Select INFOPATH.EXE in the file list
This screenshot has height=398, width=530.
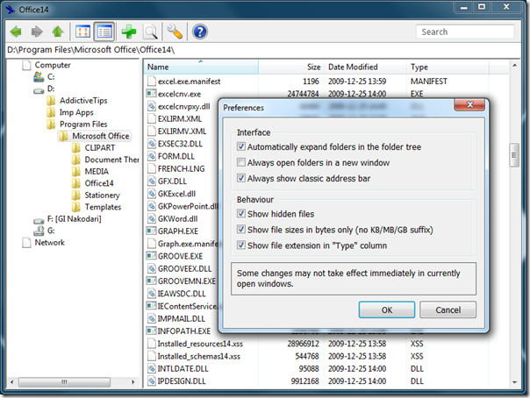click(184, 331)
